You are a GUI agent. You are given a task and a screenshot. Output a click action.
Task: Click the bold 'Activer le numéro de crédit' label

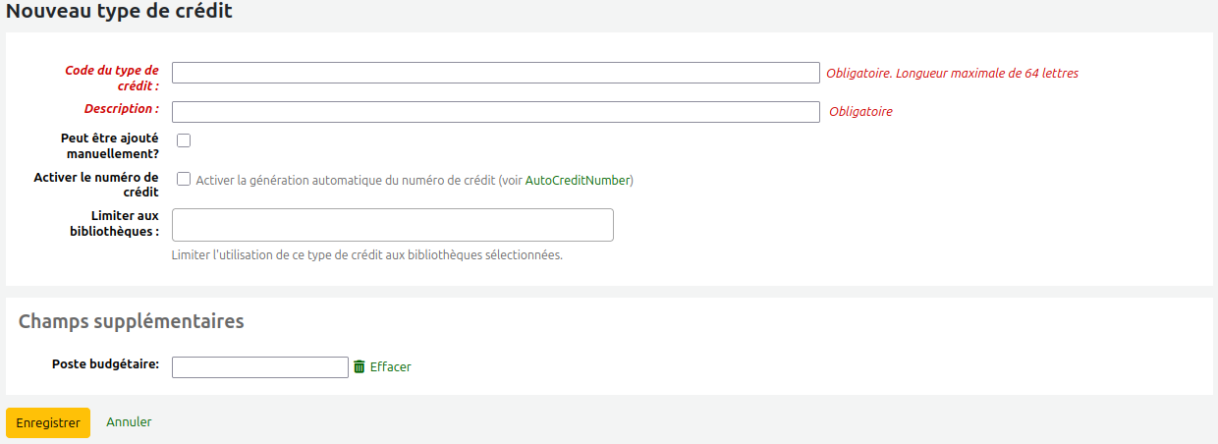(x=96, y=185)
